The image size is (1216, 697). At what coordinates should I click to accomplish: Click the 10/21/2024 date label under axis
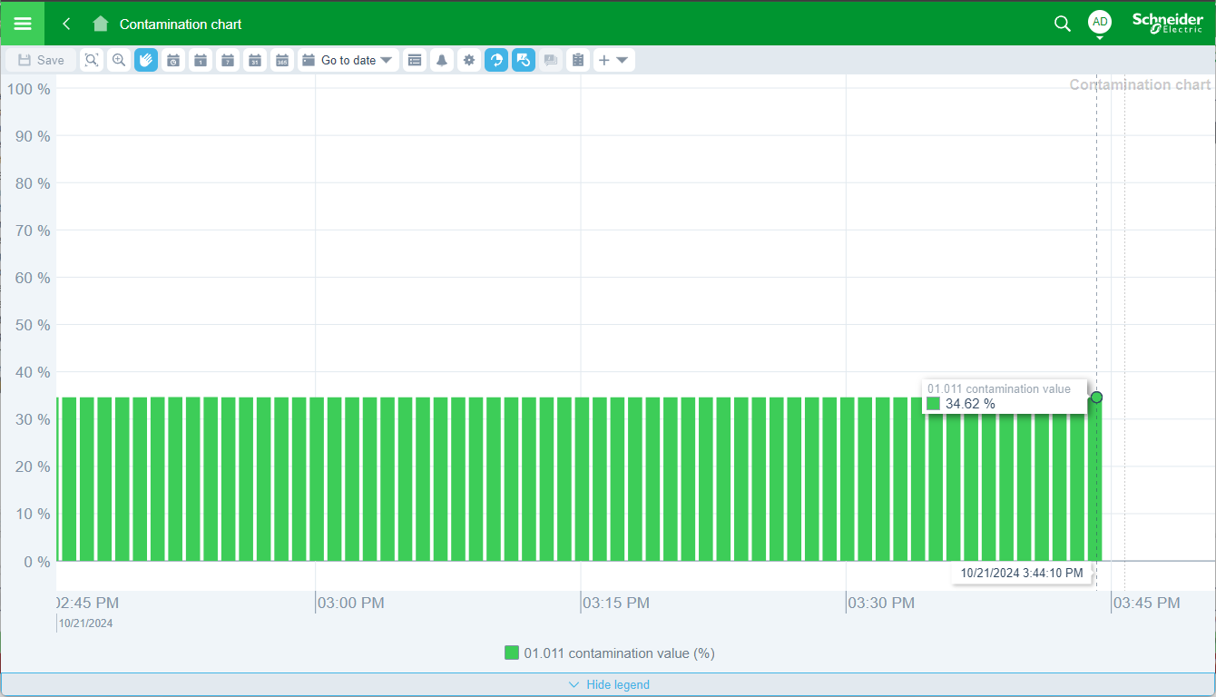(86, 623)
